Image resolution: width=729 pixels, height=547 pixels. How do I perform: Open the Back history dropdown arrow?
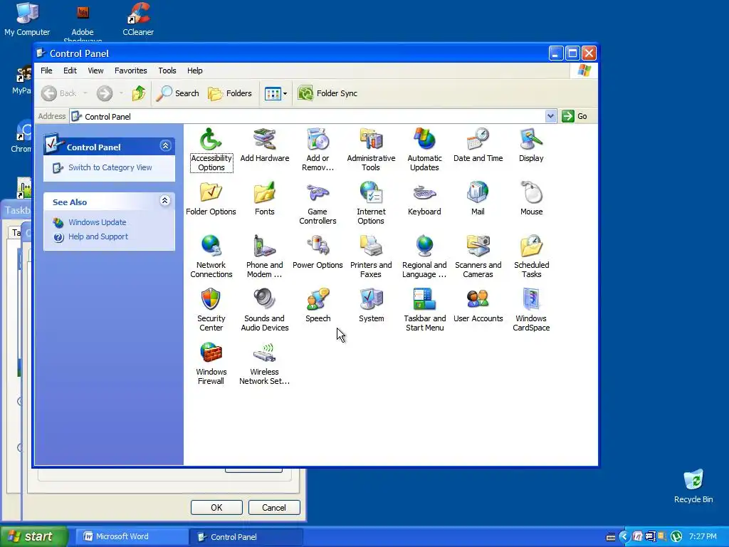pos(85,93)
